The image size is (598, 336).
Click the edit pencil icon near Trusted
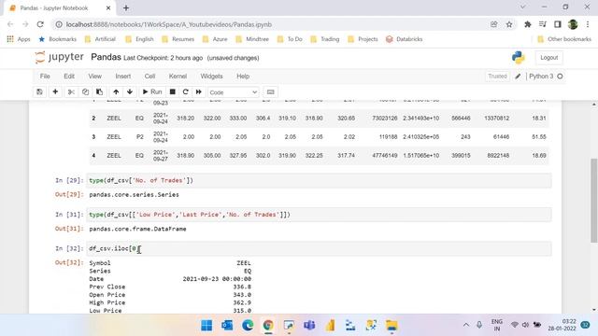pyautogui.click(x=518, y=77)
